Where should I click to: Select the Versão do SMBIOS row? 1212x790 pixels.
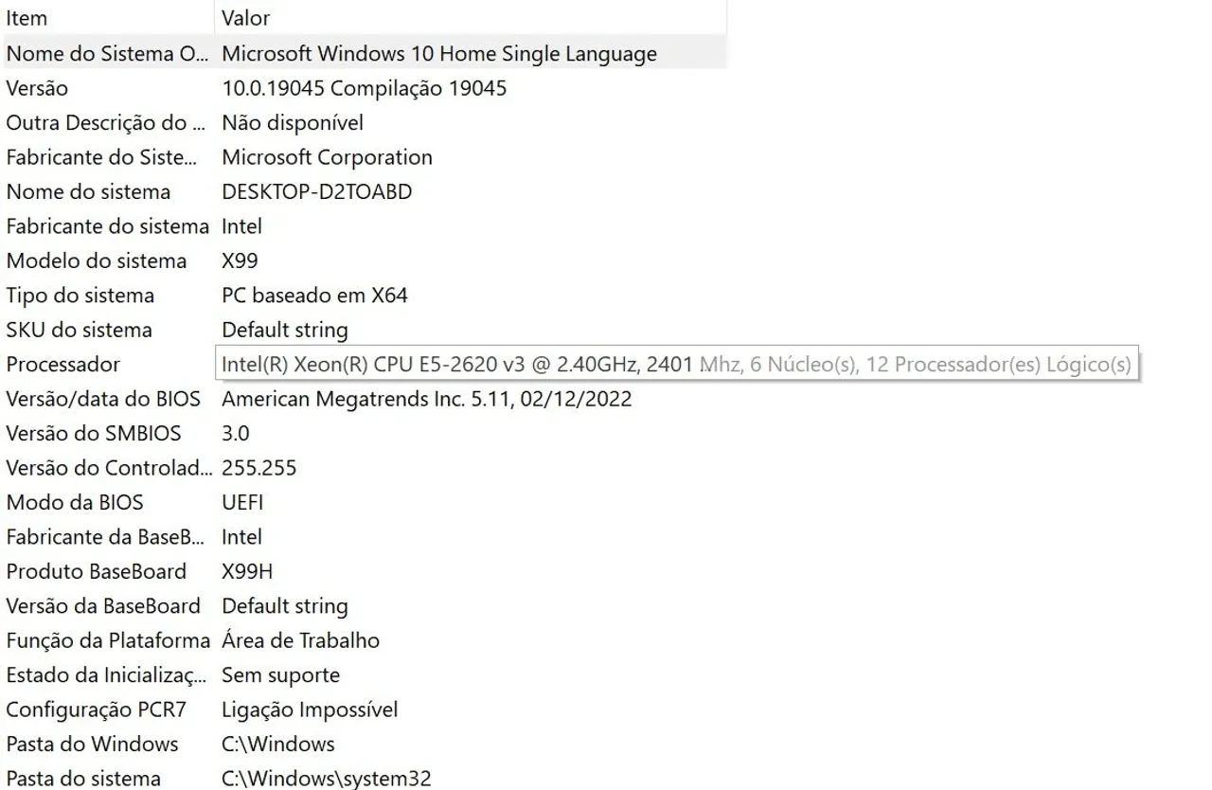coord(364,433)
